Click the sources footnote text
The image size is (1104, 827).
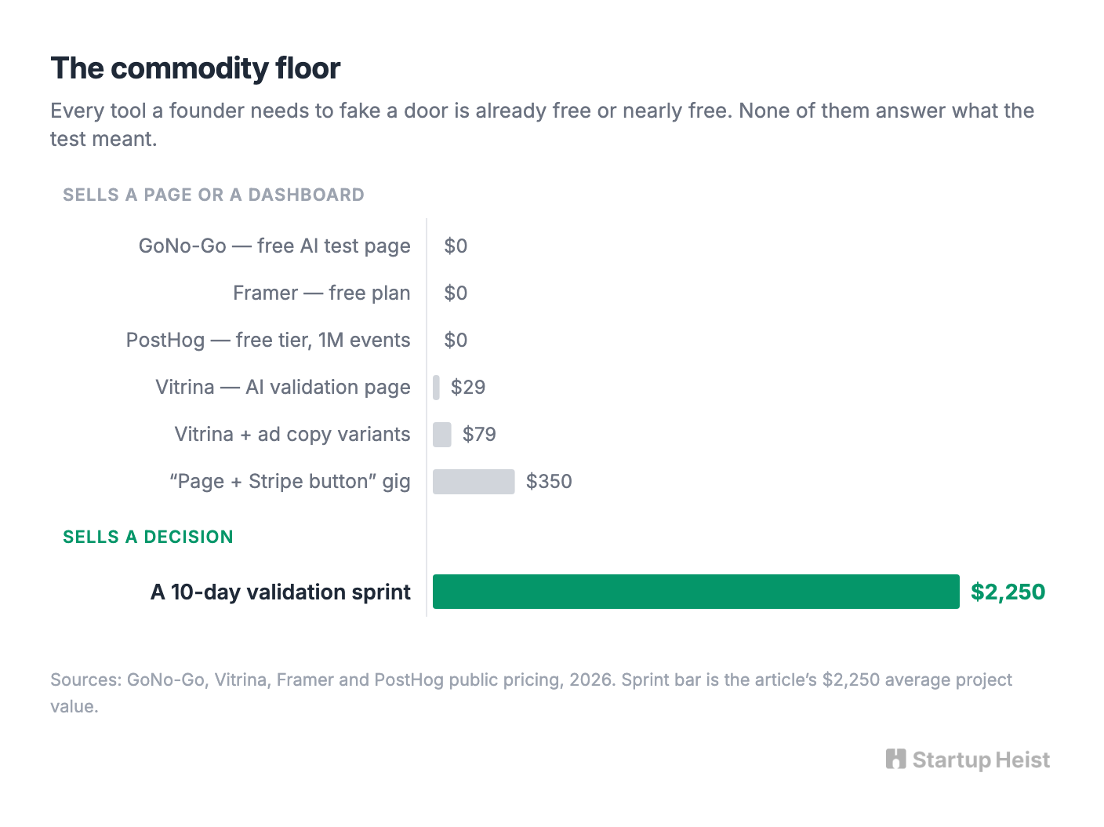(531, 693)
